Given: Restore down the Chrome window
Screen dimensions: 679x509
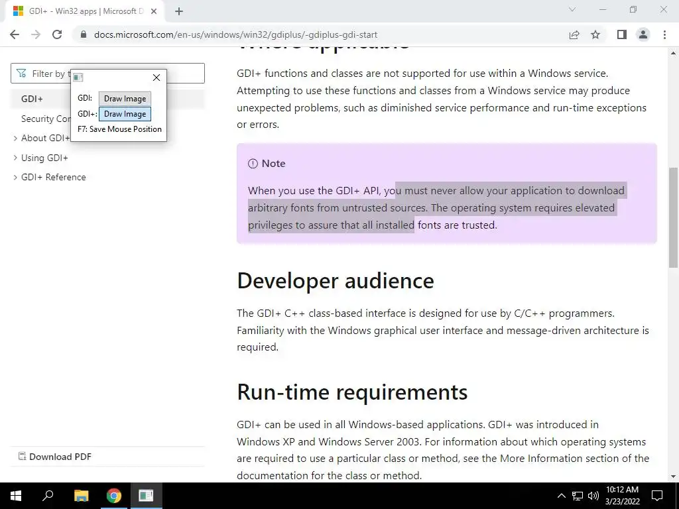Looking at the screenshot, I should [x=633, y=9].
